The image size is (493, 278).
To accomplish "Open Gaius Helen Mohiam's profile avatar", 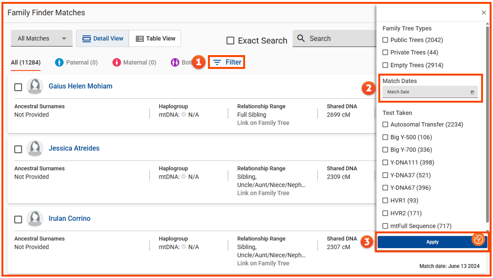I will 35,86.
